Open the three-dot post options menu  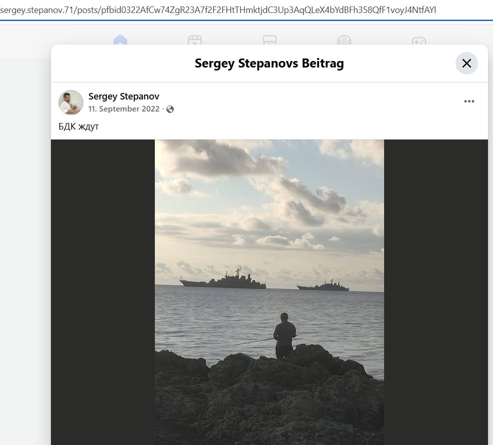tap(469, 101)
